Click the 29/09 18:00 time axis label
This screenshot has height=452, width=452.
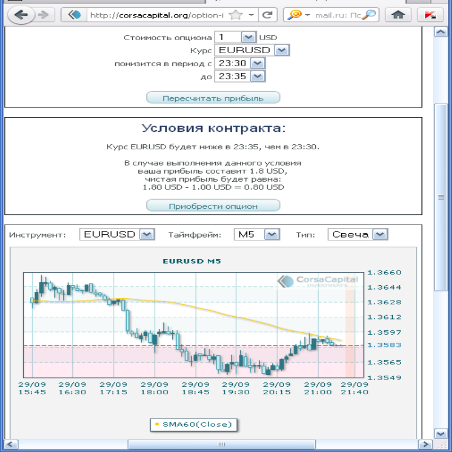154,388
